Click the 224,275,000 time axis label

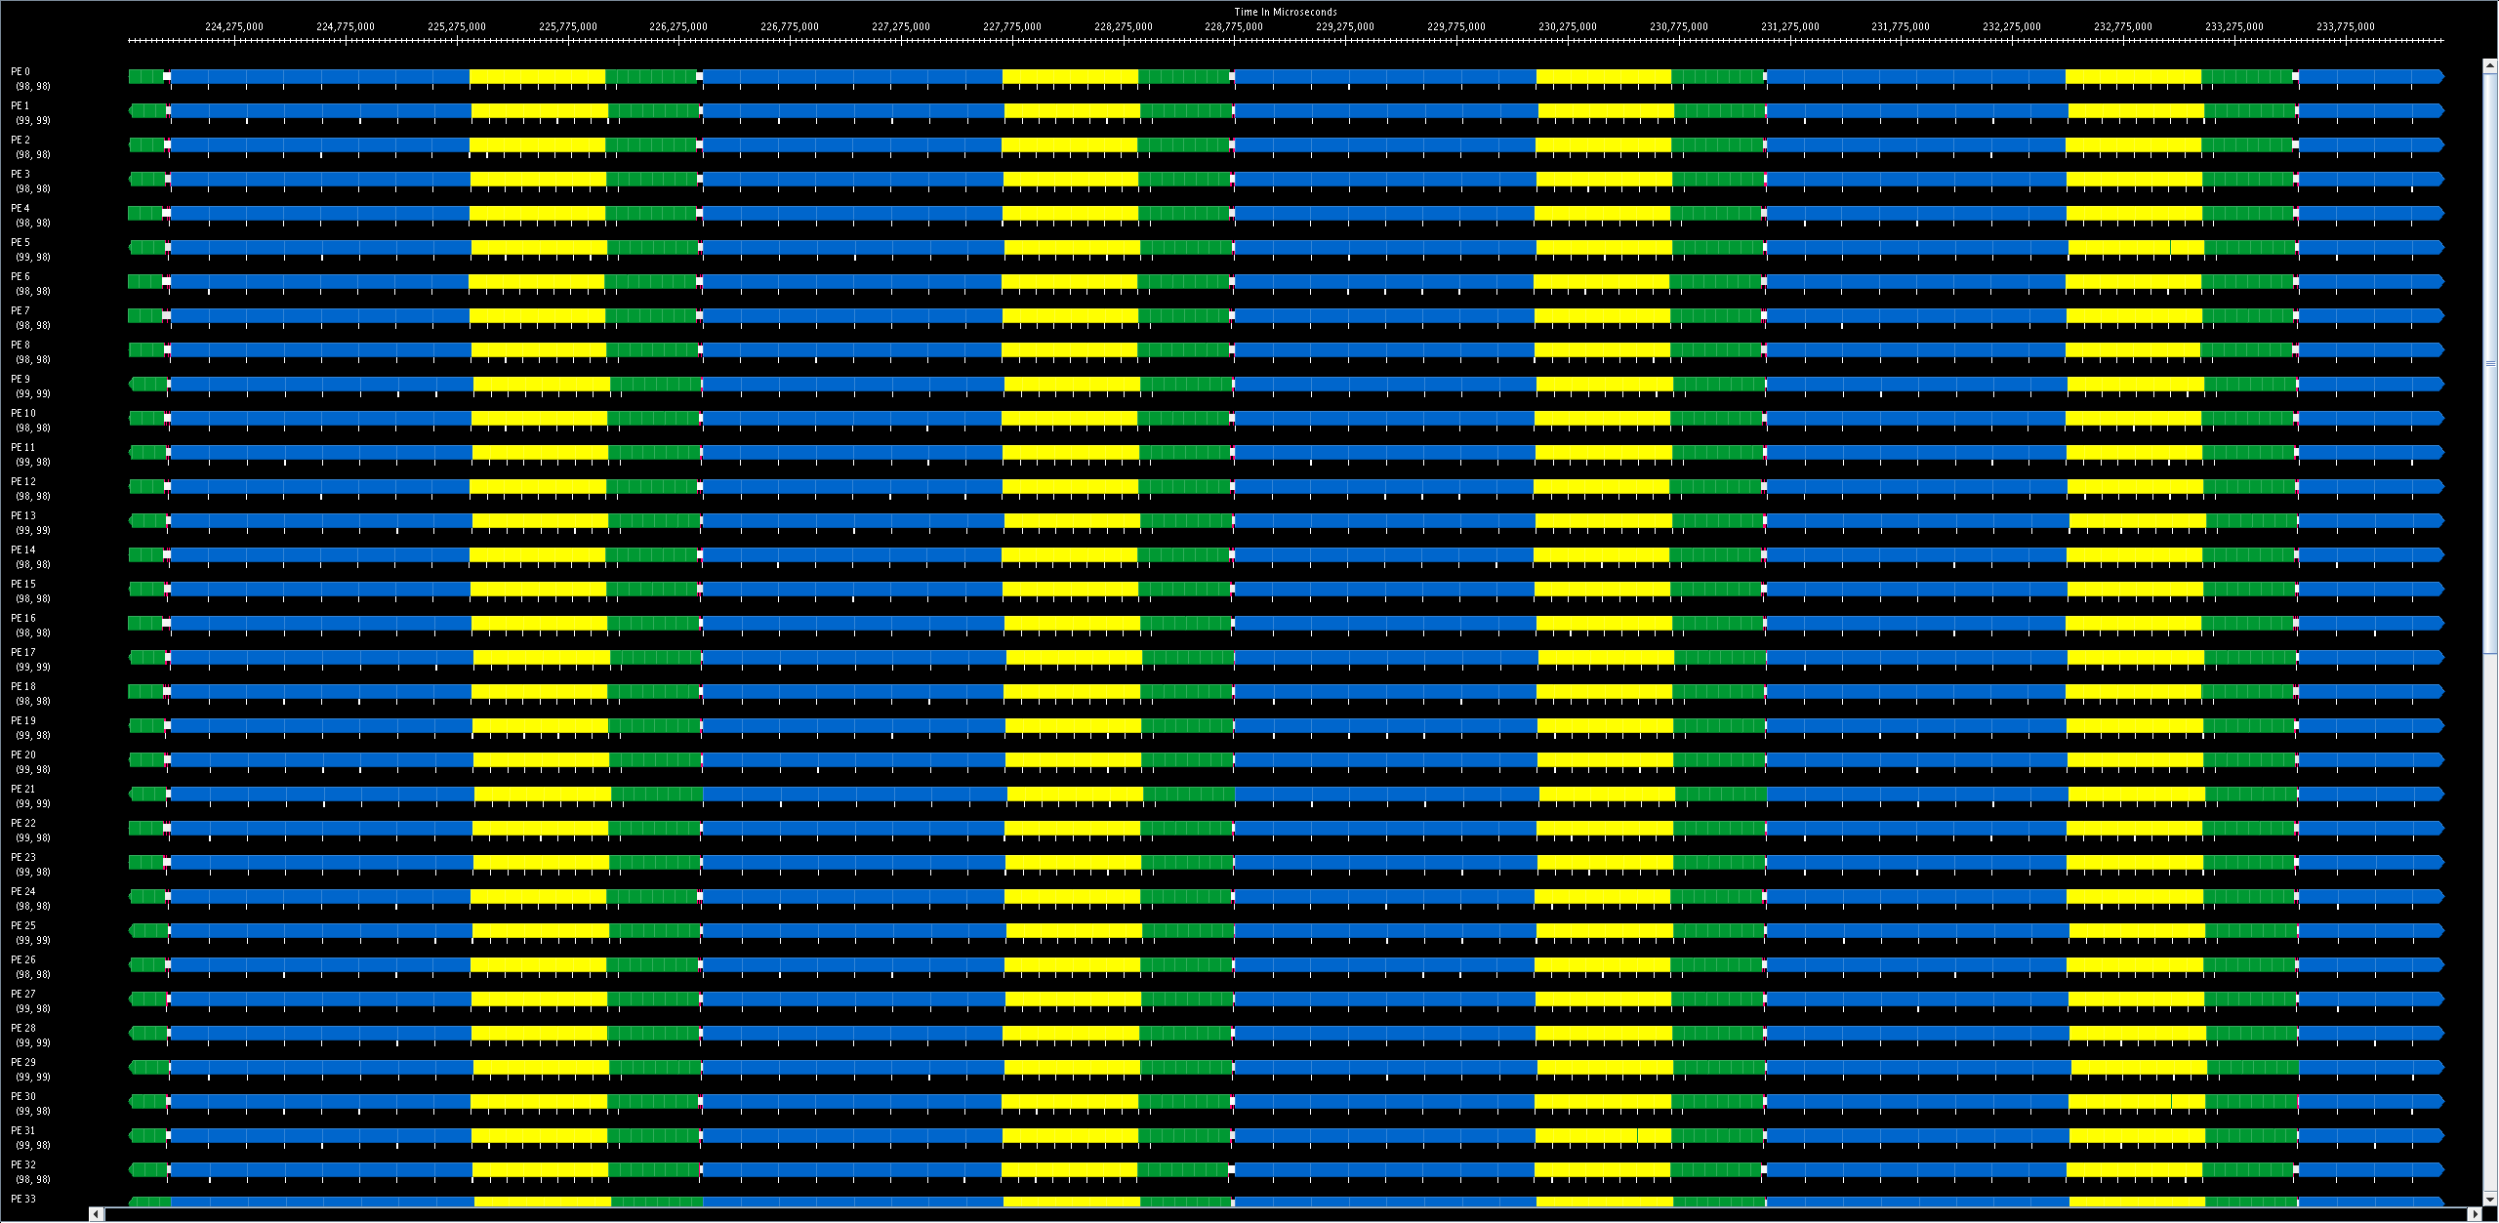tap(234, 27)
